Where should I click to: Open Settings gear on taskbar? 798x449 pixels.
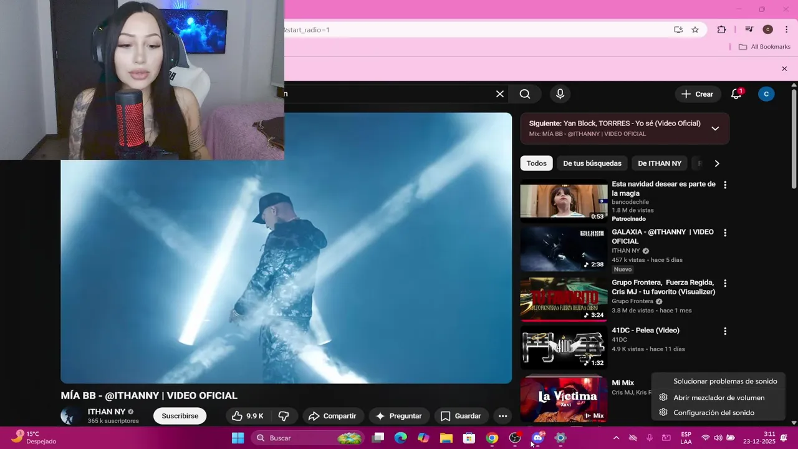click(x=560, y=438)
